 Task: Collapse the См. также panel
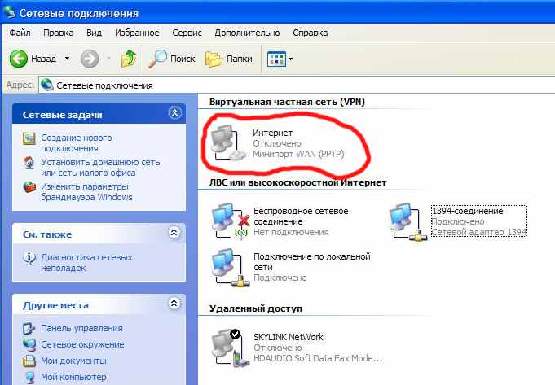pos(174,233)
